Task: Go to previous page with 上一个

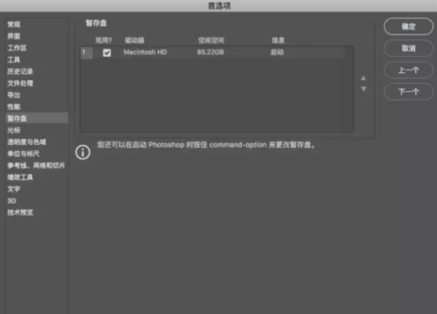Action: pyautogui.click(x=409, y=70)
